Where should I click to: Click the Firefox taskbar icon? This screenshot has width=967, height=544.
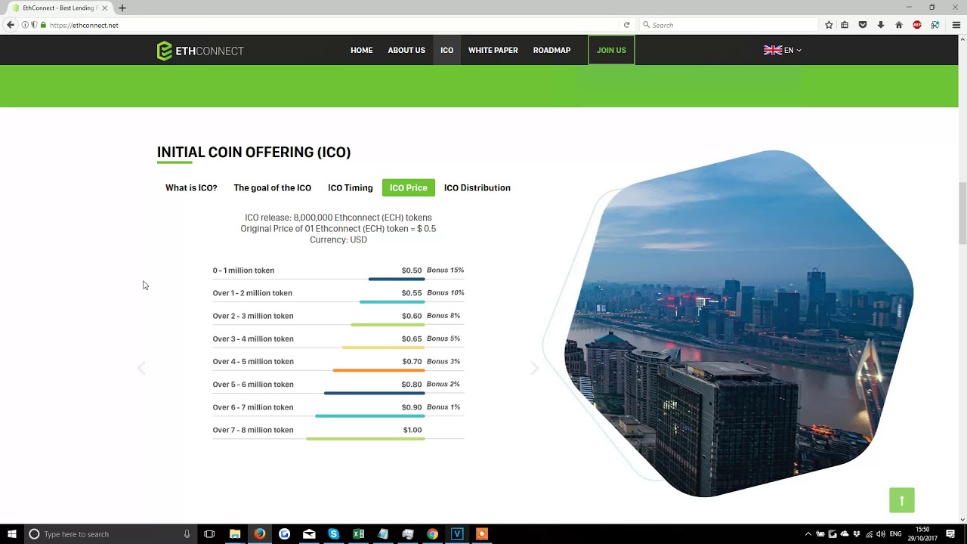[x=260, y=534]
